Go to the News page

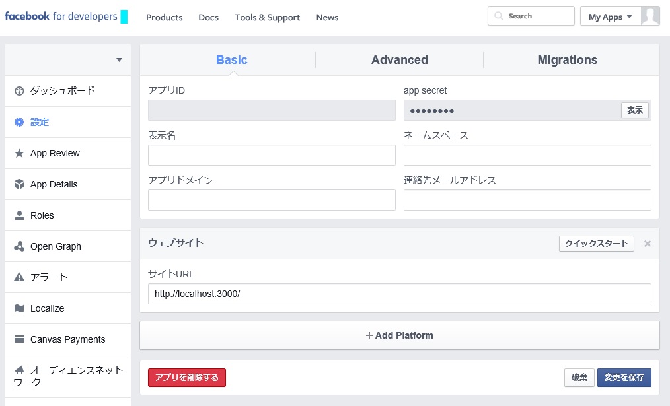coord(327,18)
